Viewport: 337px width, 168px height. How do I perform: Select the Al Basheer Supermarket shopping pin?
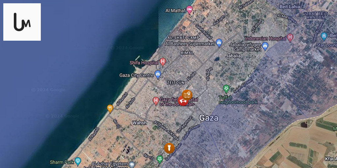(219, 43)
